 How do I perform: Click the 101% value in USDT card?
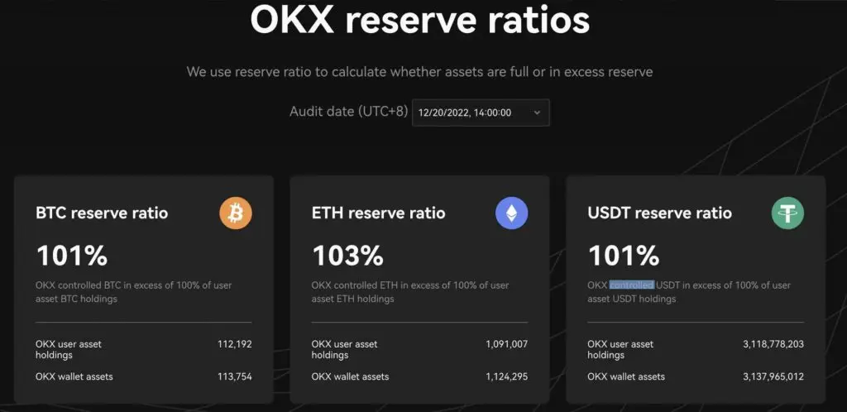pos(623,255)
